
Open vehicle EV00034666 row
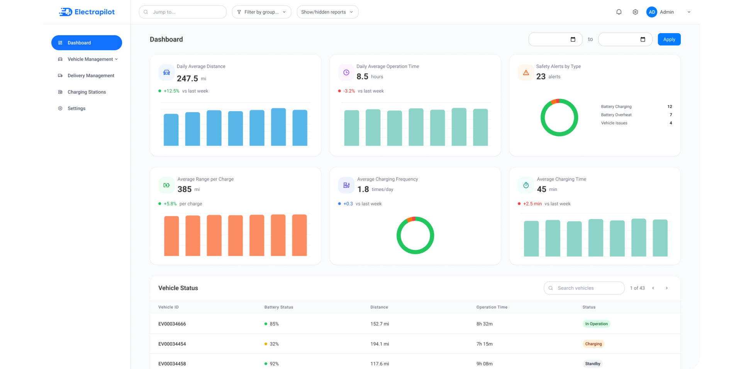click(415, 324)
